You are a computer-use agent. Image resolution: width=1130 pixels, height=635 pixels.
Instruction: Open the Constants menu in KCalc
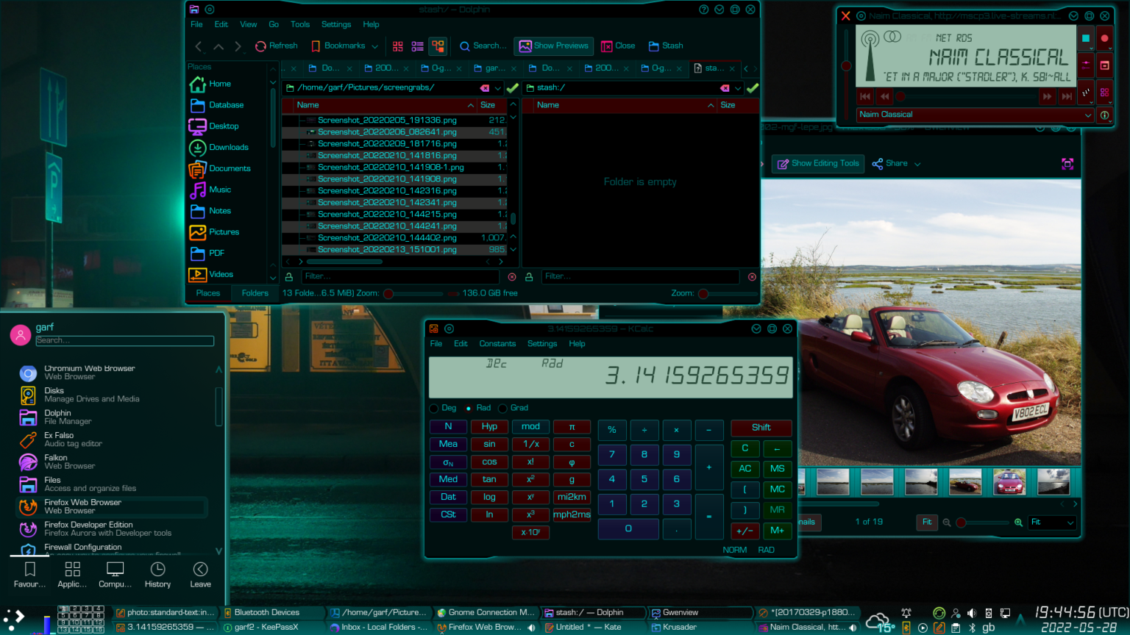coord(497,344)
